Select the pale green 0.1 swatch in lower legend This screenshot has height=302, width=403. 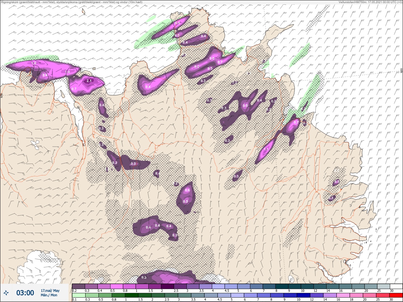click(x=79, y=296)
